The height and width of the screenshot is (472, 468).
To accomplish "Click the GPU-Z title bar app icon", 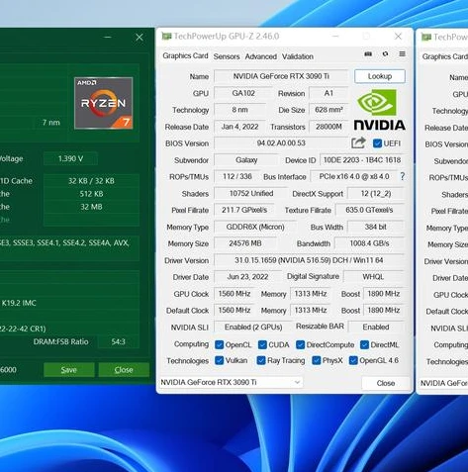I will (x=166, y=36).
